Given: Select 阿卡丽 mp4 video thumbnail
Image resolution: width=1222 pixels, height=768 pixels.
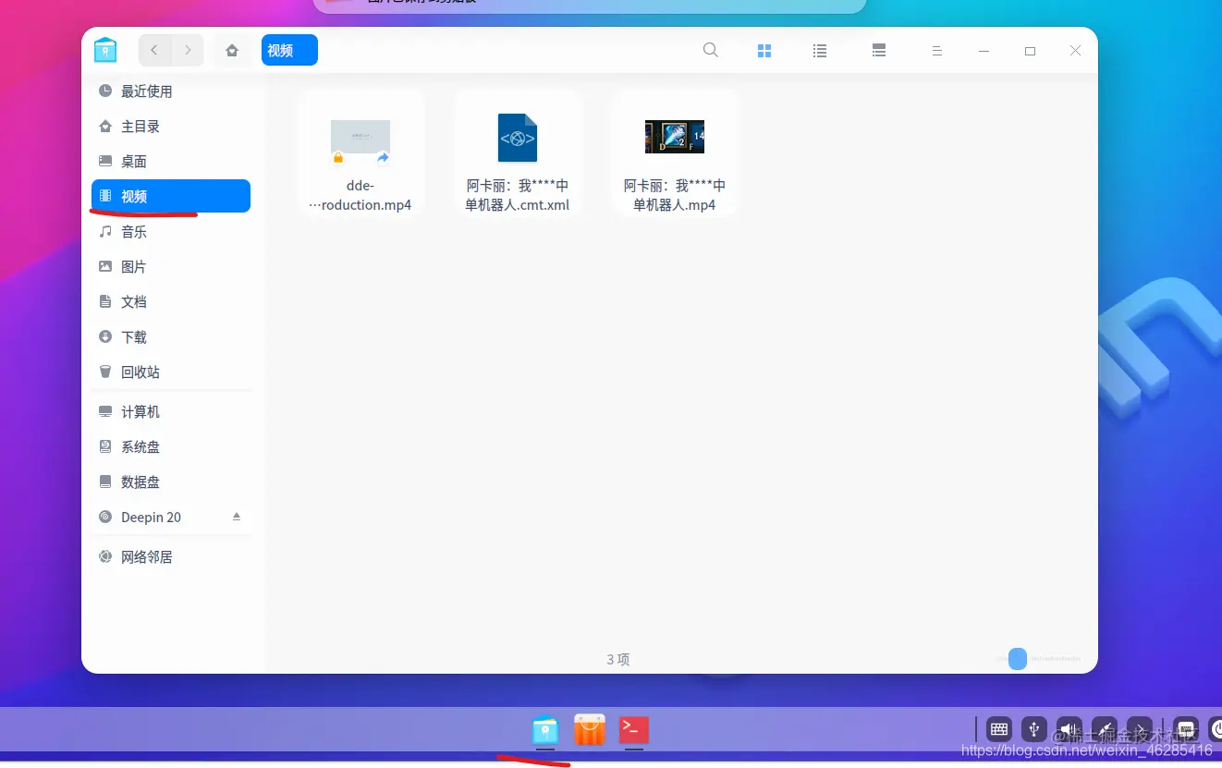Looking at the screenshot, I should [675, 137].
